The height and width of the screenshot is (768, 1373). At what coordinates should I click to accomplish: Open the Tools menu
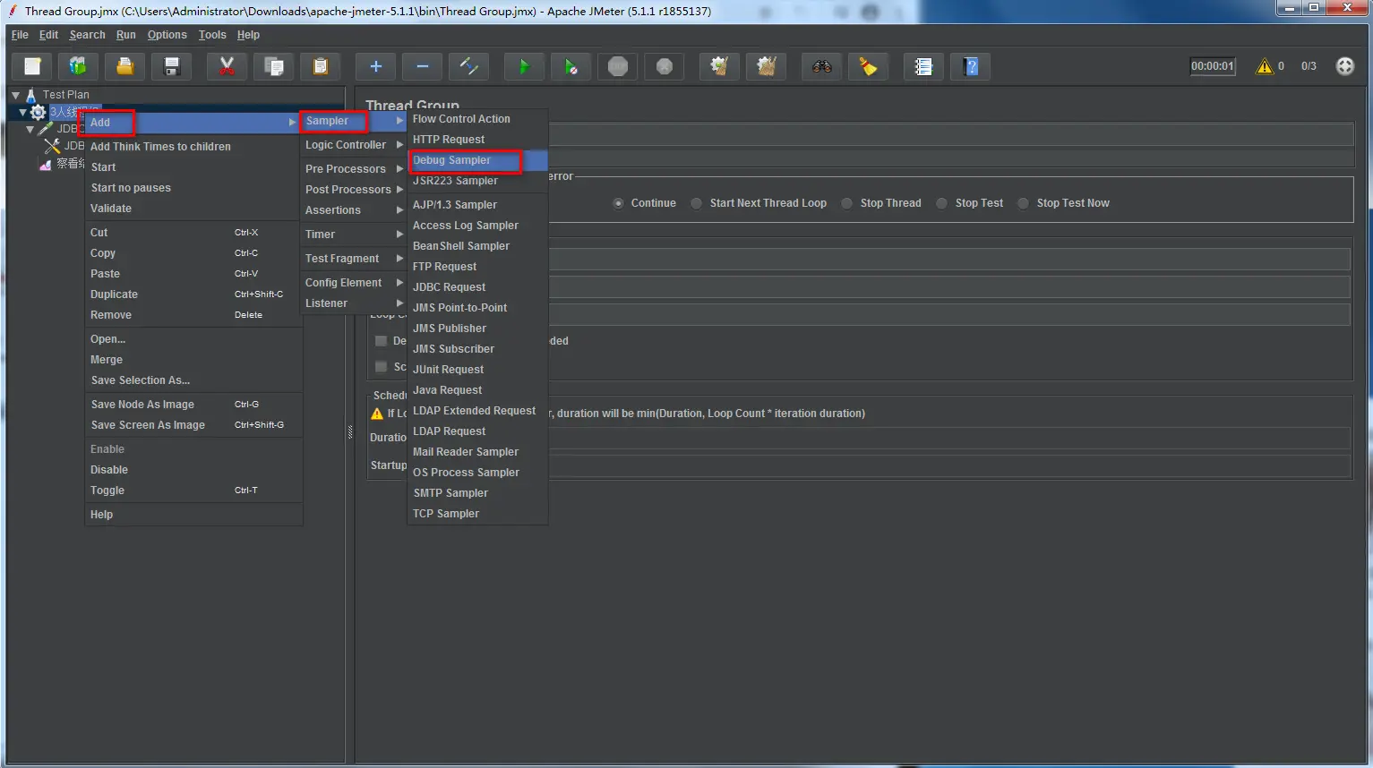click(212, 35)
